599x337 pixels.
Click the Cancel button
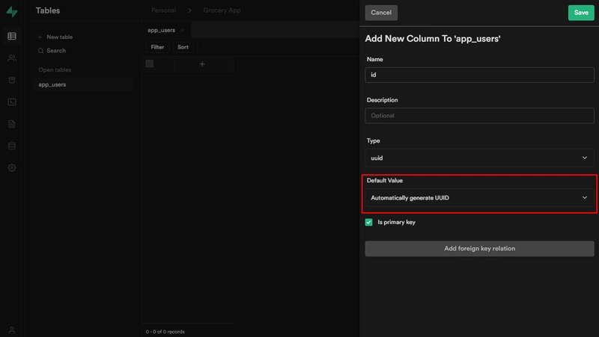381,13
